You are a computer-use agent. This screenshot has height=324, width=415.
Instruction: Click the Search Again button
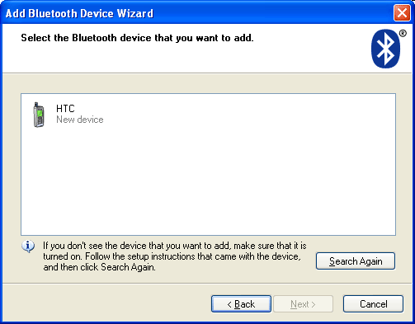[x=356, y=261]
